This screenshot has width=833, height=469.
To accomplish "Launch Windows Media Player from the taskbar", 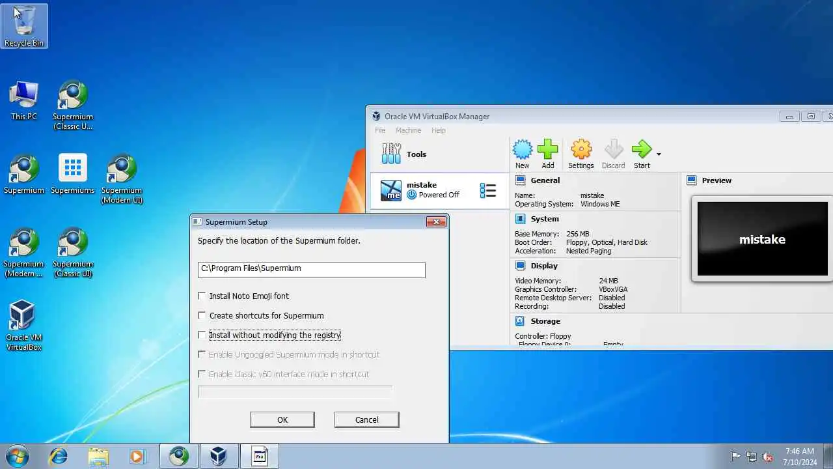I will point(137,456).
